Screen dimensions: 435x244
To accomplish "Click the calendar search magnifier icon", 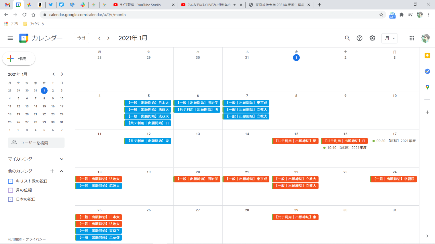I will (347, 38).
